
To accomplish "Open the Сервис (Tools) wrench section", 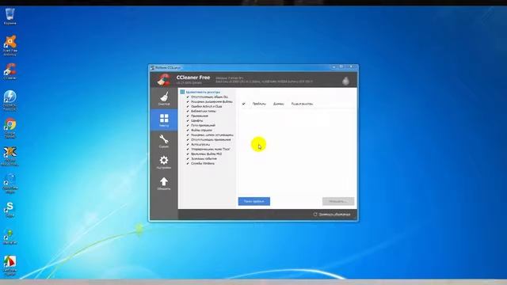I will coord(164,141).
